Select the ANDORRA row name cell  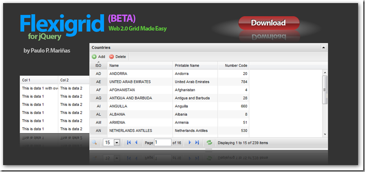coord(140,74)
